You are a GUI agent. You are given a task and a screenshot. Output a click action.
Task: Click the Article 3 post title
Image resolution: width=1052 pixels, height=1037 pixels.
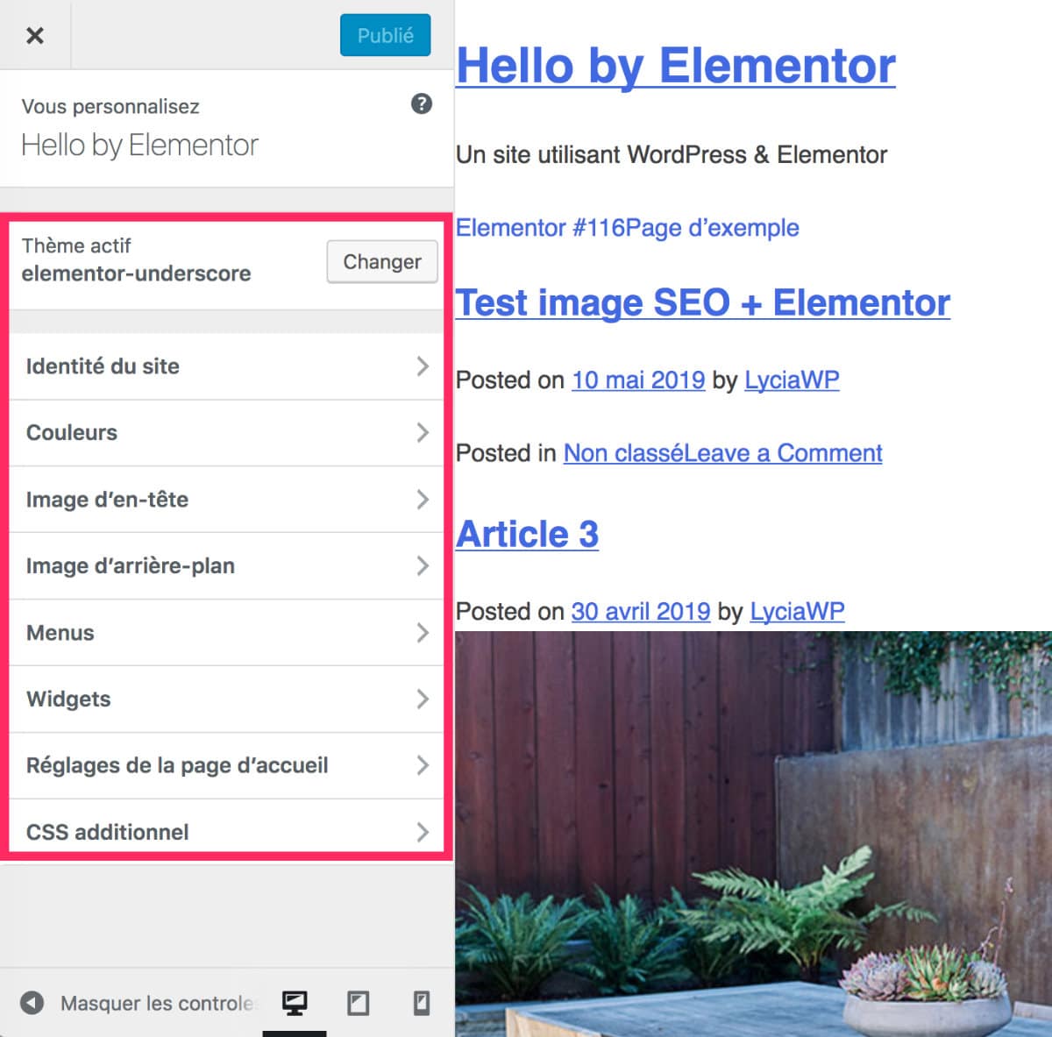[x=527, y=535]
